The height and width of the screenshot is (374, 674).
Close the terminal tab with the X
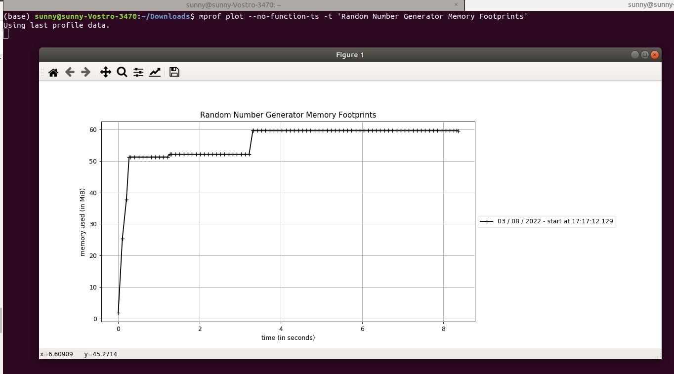[457, 5]
